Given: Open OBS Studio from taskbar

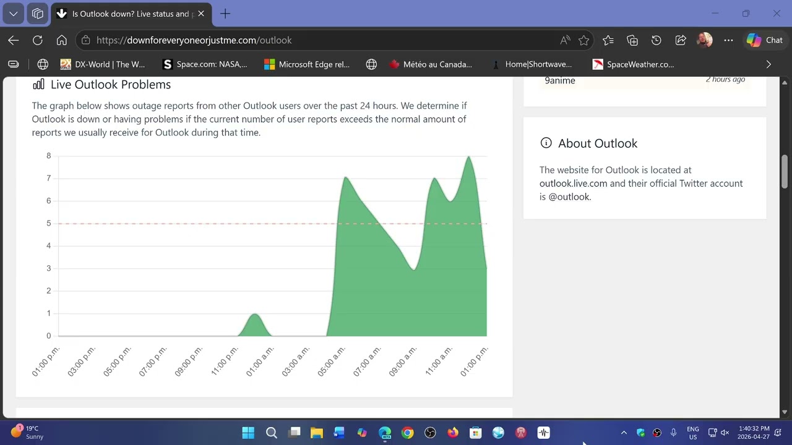Looking at the screenshot, I should tap(430, 433).
